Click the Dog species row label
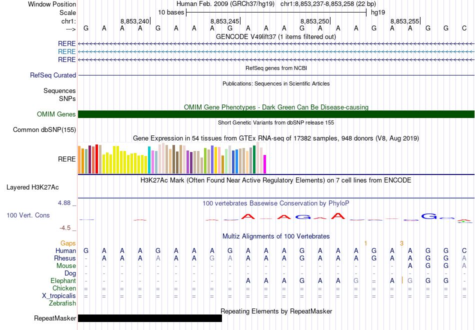 click(70, 273)
